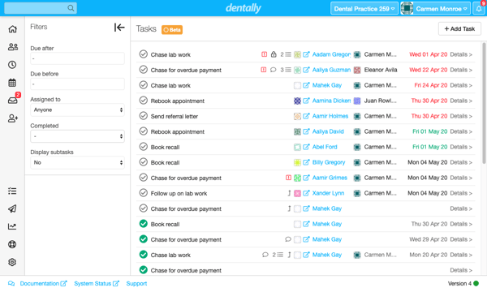
Task: Open the Aadam Gregory patient link
Action: click(331, 54)
